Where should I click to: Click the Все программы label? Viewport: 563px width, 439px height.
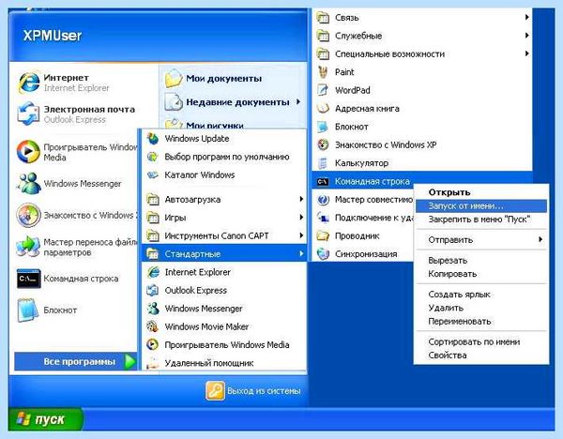(80, 362)
